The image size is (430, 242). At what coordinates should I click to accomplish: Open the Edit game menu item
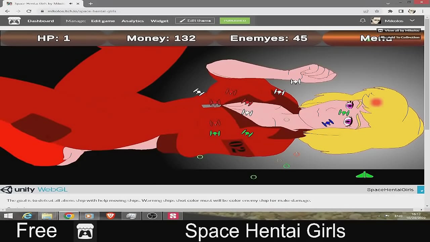pos(103,21)
